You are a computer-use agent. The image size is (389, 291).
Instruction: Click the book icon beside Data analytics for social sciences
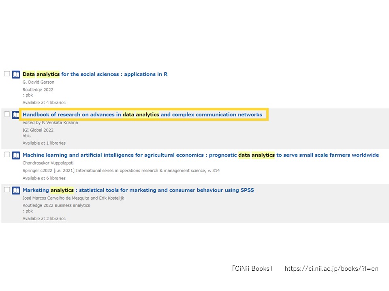coord(16,74)
